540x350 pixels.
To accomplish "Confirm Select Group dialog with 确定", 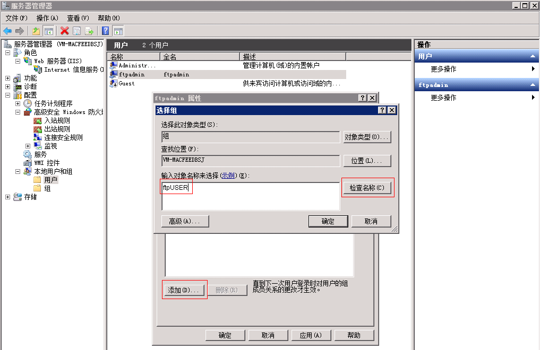I will [x=328, y=222].
